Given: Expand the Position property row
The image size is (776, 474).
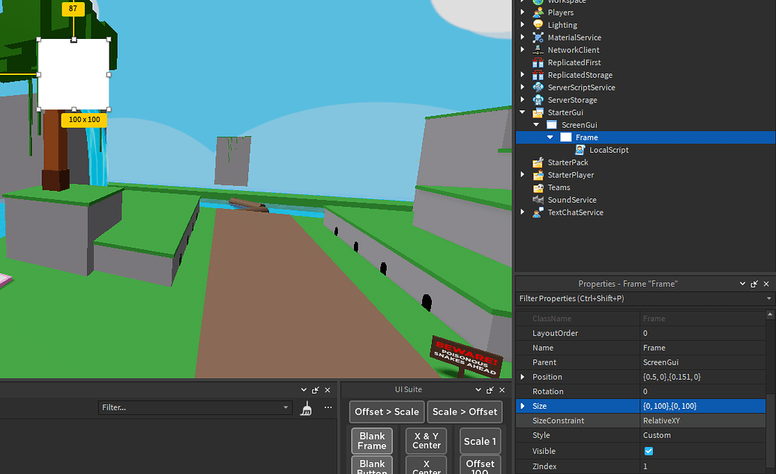Looking at the screenshot, I should pyautogui.click(x=523, y=377).
